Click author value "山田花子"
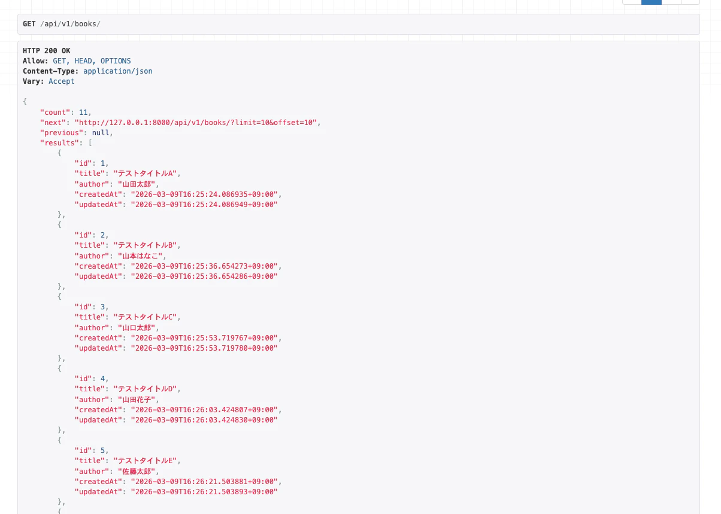721x514 pixels. click(137, 400)
